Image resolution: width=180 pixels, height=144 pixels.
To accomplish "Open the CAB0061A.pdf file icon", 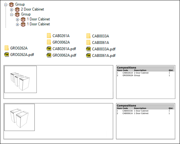I will pos(88,55).
